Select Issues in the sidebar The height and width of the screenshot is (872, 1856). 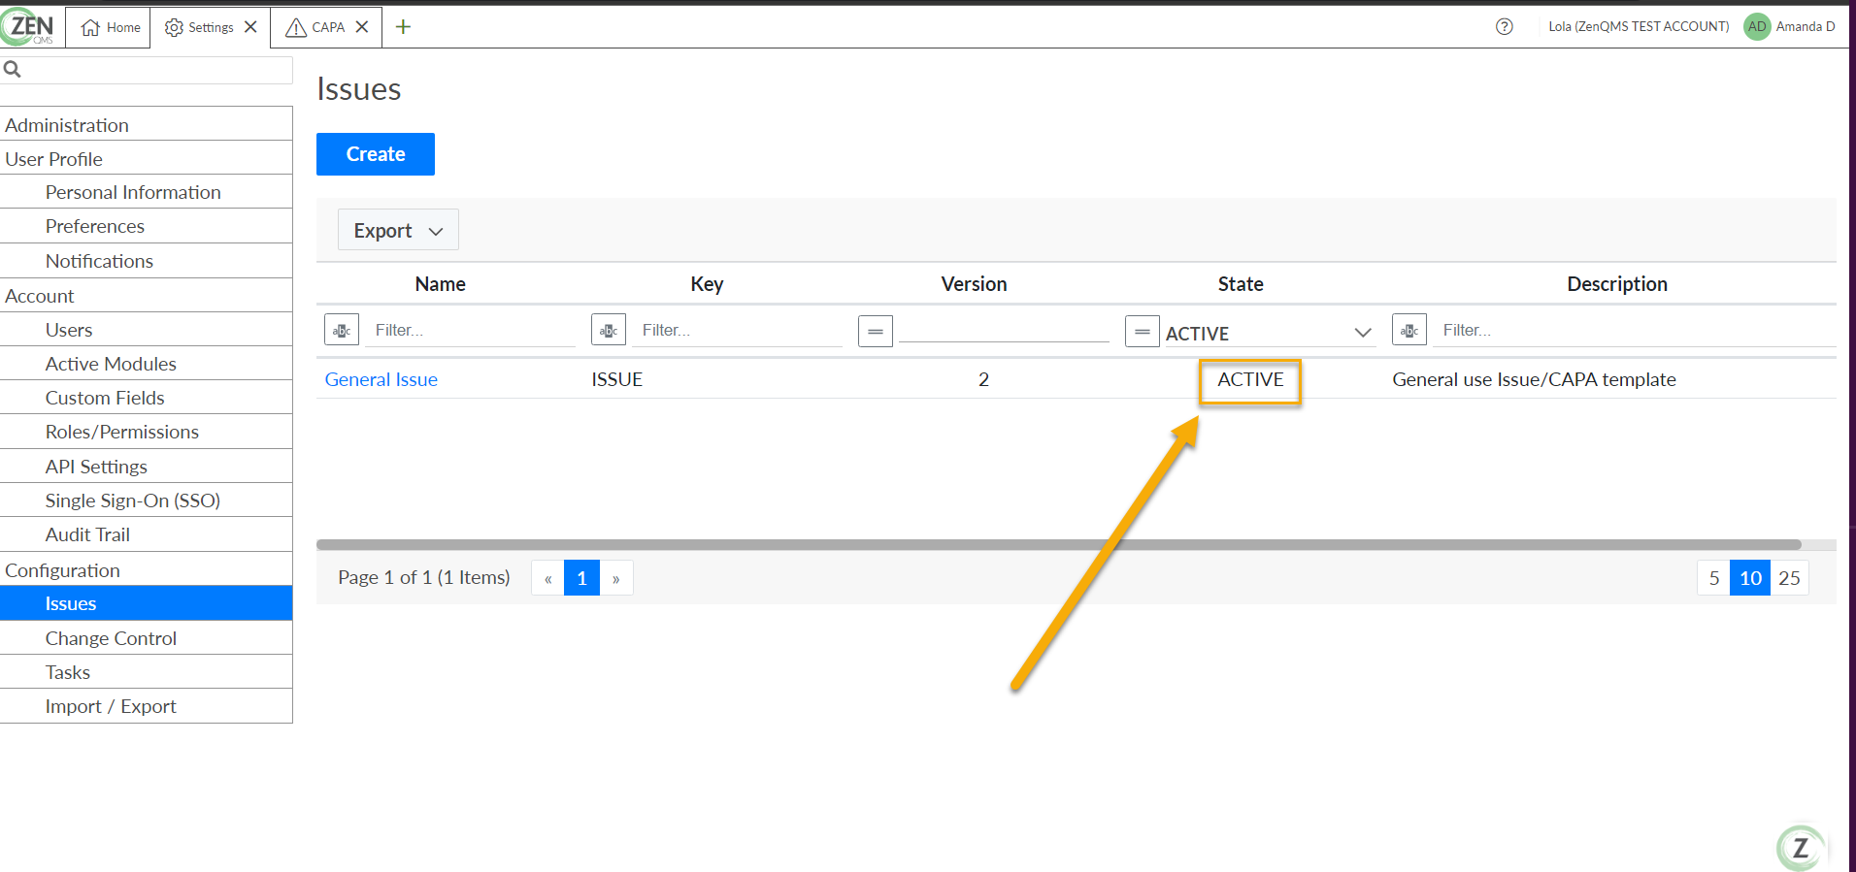(146, 603)
